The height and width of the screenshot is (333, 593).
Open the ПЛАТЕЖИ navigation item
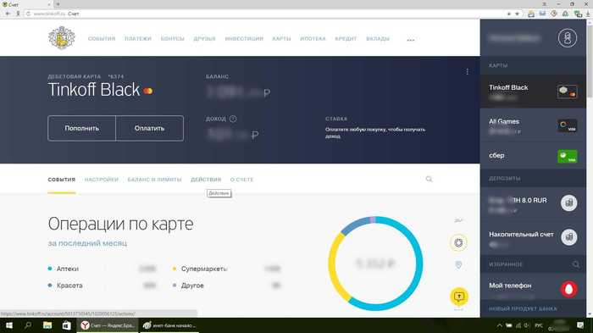[x=137, y=39]
